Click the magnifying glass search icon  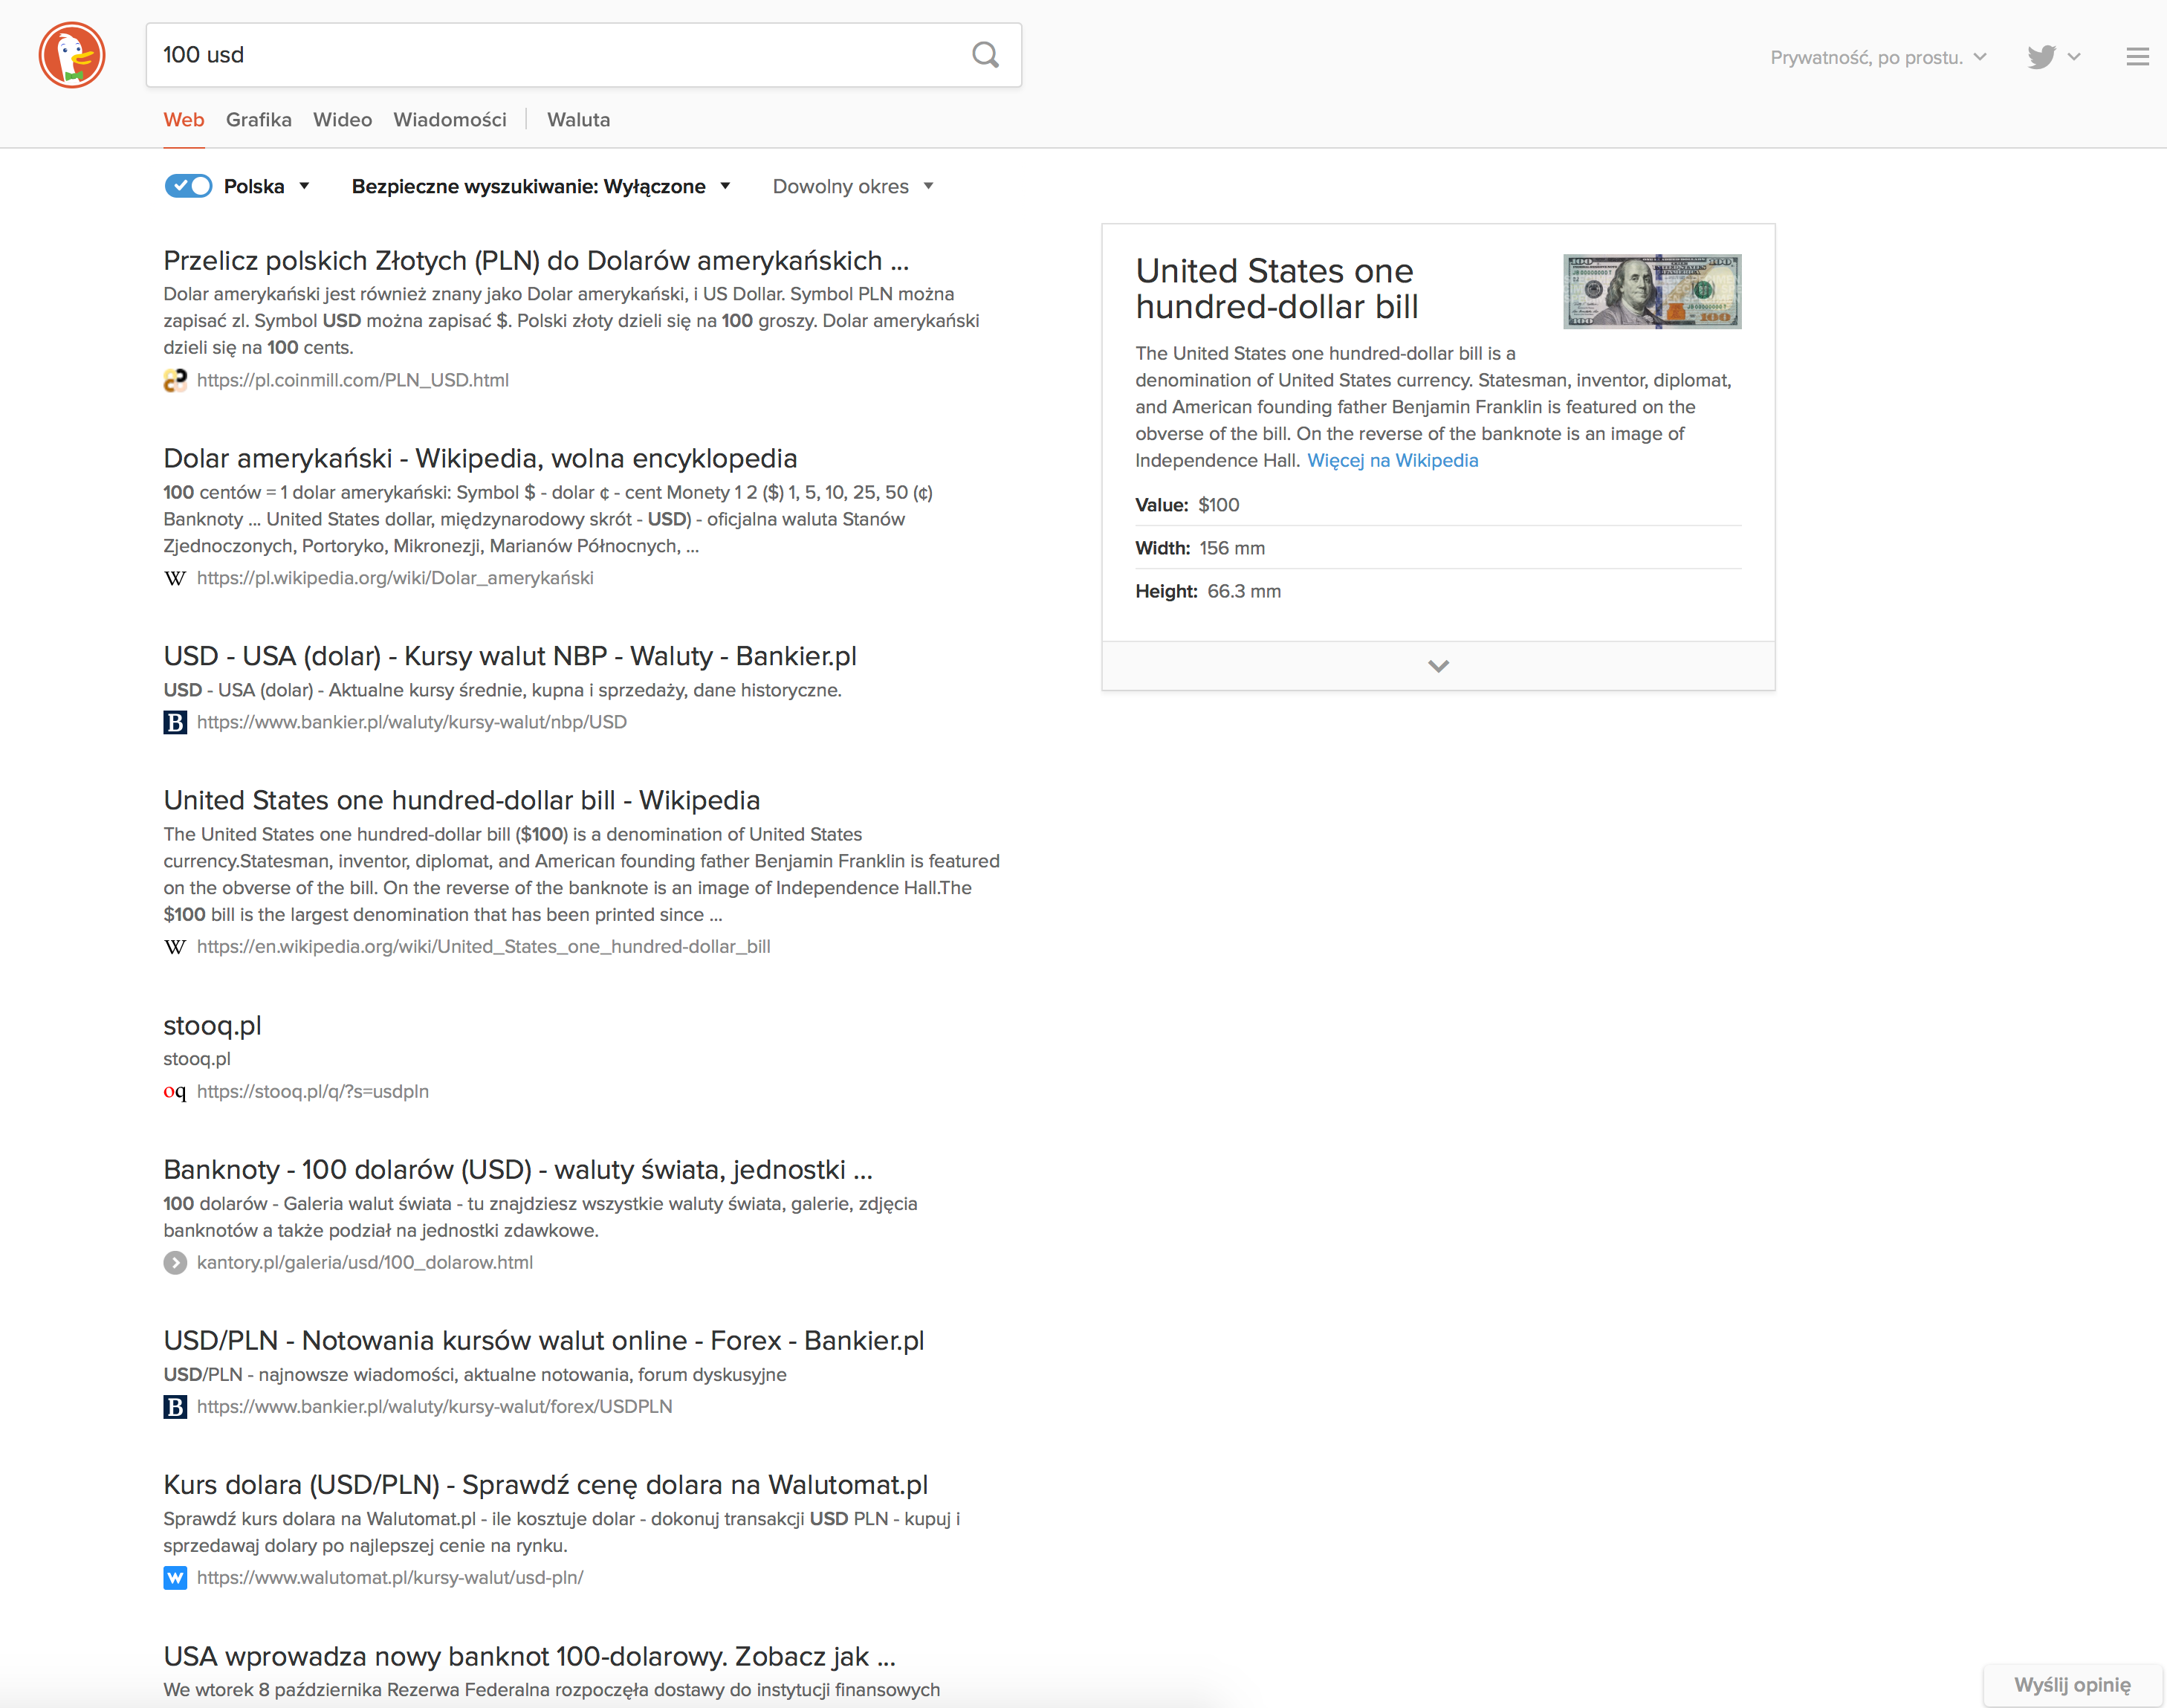pyautogui.click(x=985, y=55)
